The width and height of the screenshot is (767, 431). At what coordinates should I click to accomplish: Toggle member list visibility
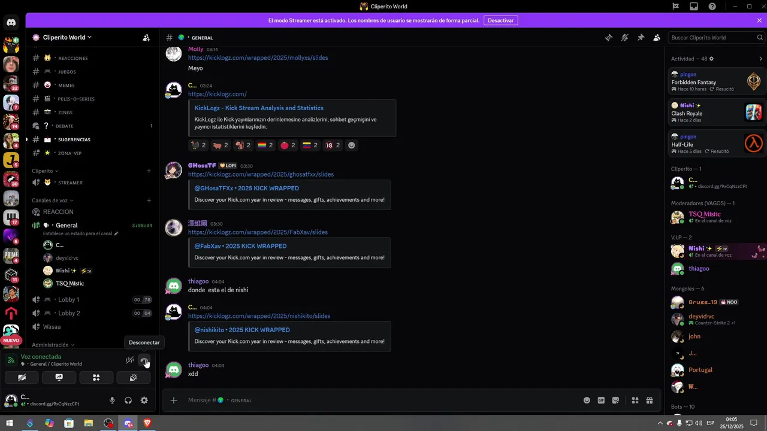[x=657, y=38]
